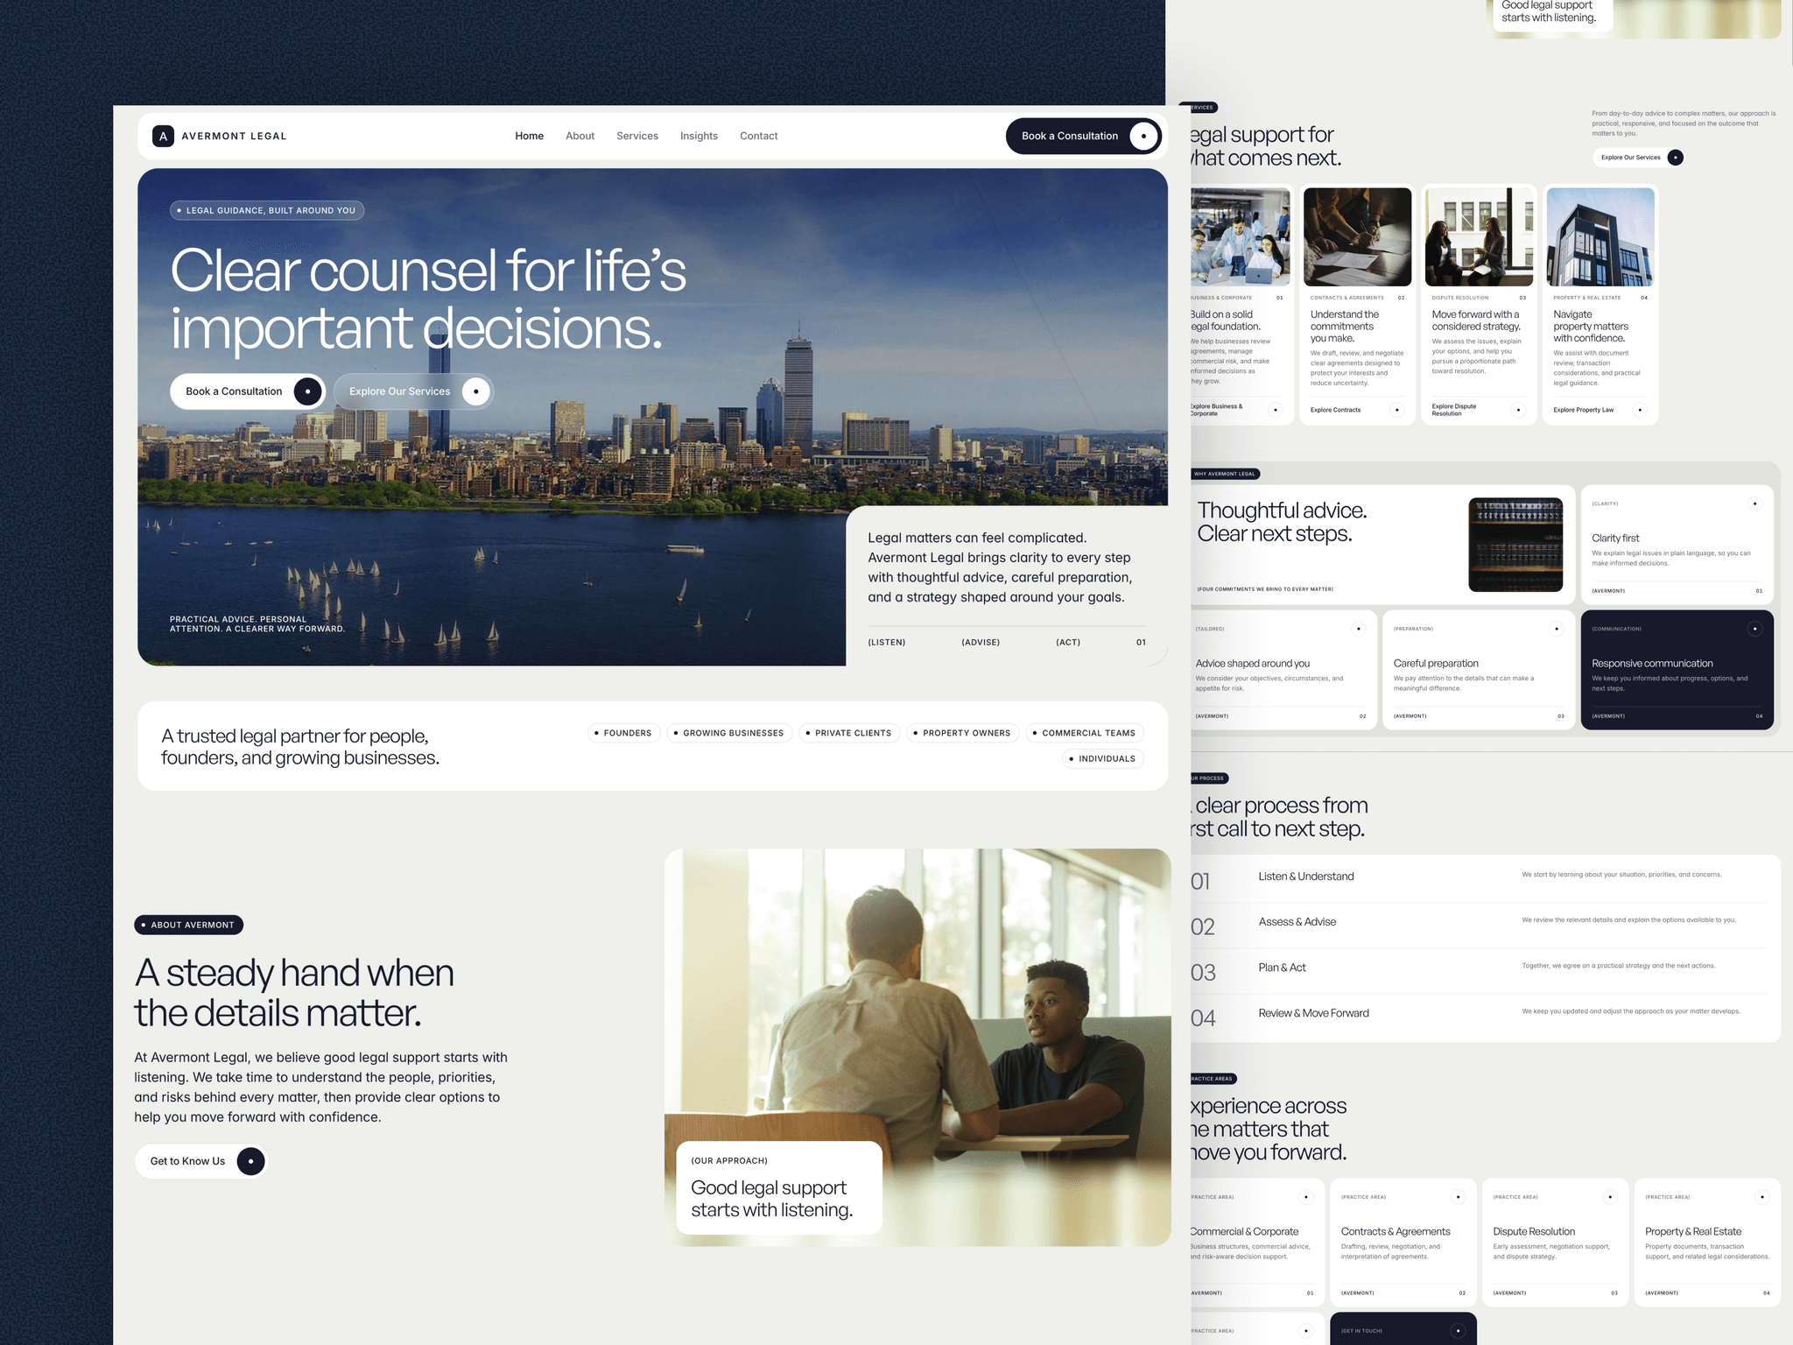The height and width of the screenshot is (1345, 1793).
Task: Select the Plan & Act process row
Action: (x=1484, y=970)
